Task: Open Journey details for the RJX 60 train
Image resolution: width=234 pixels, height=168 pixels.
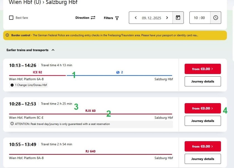Action: pyautogui.click(x=203, y=121)
